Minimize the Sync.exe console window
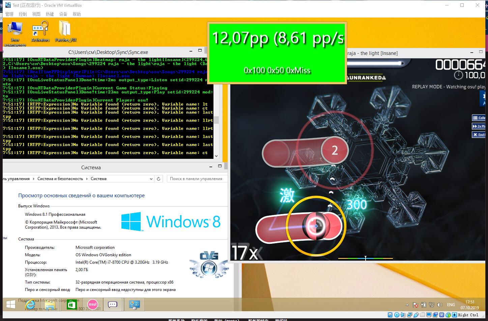488x321 pixels. 191,51
